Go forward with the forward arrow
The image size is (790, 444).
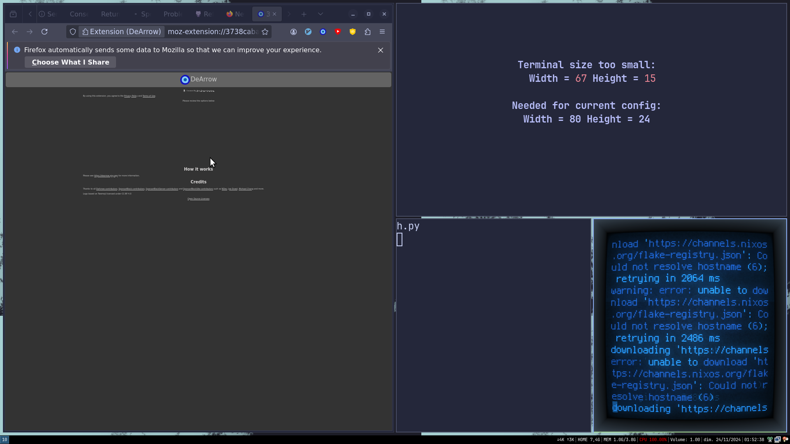click(30, 32)
